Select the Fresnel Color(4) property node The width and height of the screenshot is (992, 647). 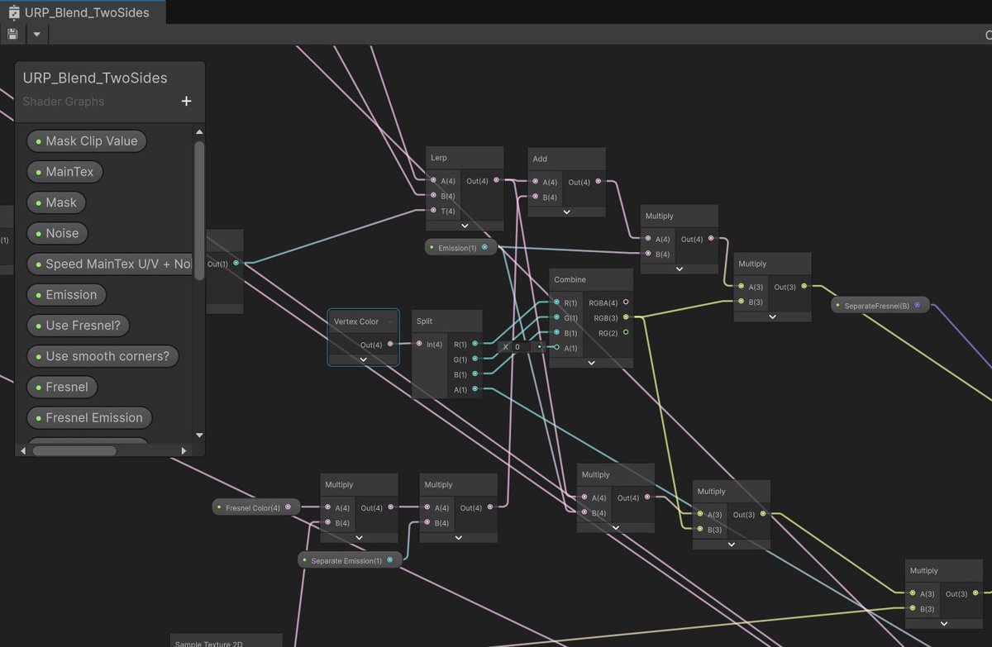(256, 507)
